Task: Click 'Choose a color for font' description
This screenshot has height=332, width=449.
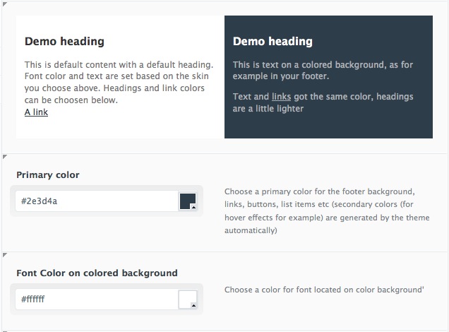Action: pos(324,290)
